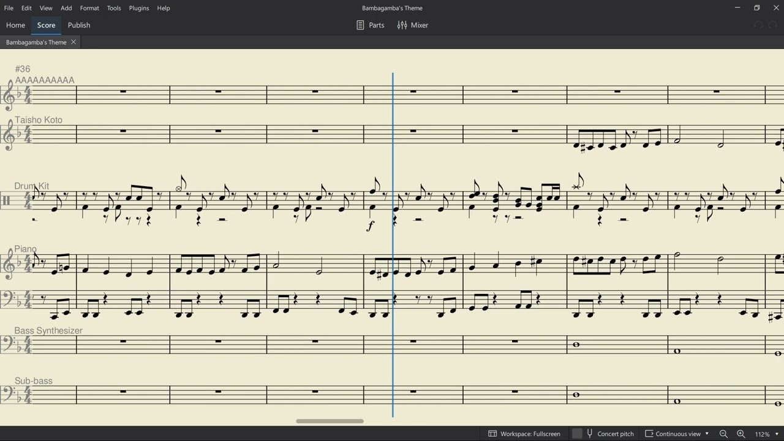Open the Tools menu

(114, 8)
